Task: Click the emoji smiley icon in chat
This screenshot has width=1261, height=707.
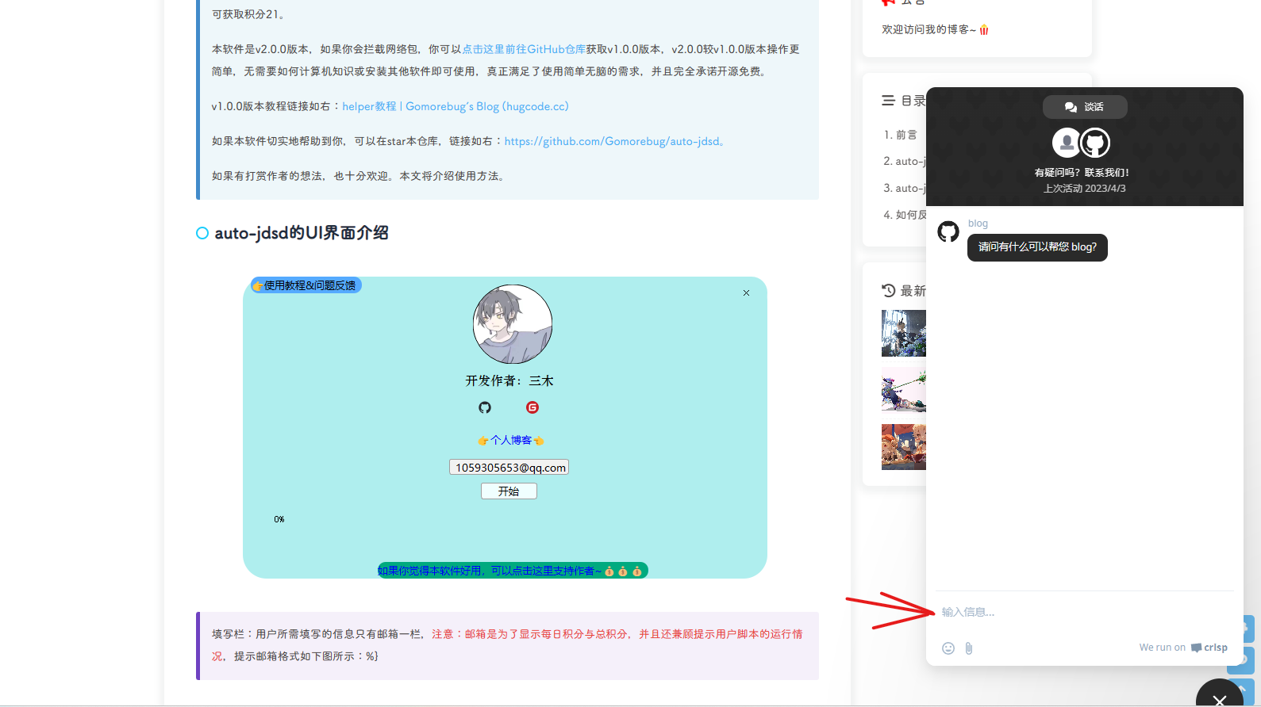Action: pyautogui.click(x=948, y=648)
